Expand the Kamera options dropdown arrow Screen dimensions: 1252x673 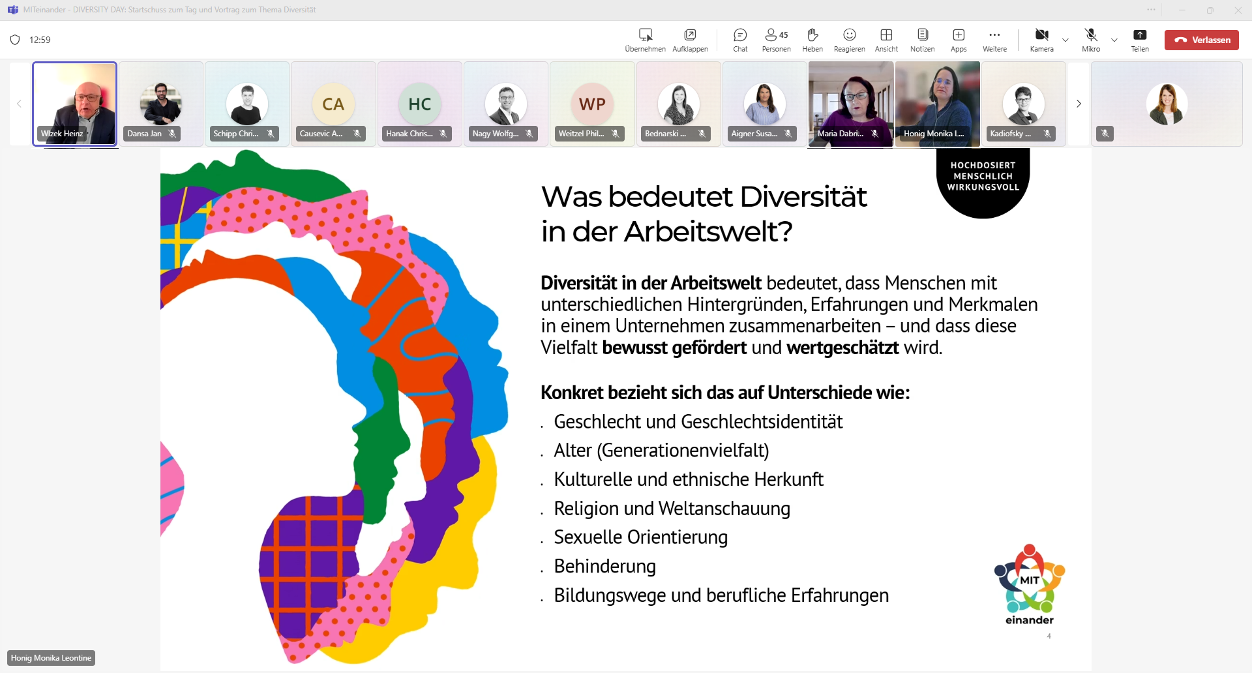[1066, 40]
